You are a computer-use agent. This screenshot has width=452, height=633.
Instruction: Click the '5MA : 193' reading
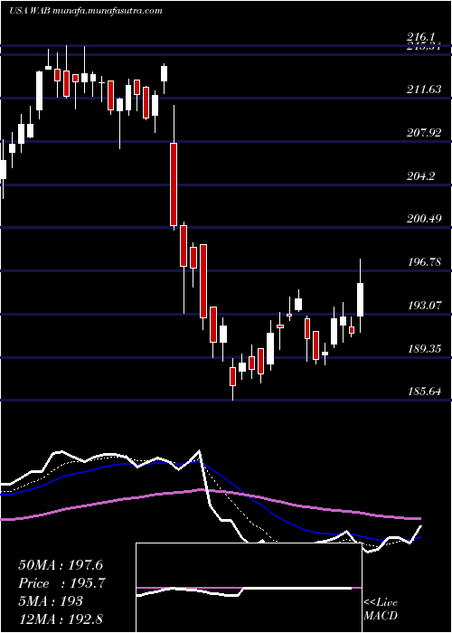click(x=51, y=601)
